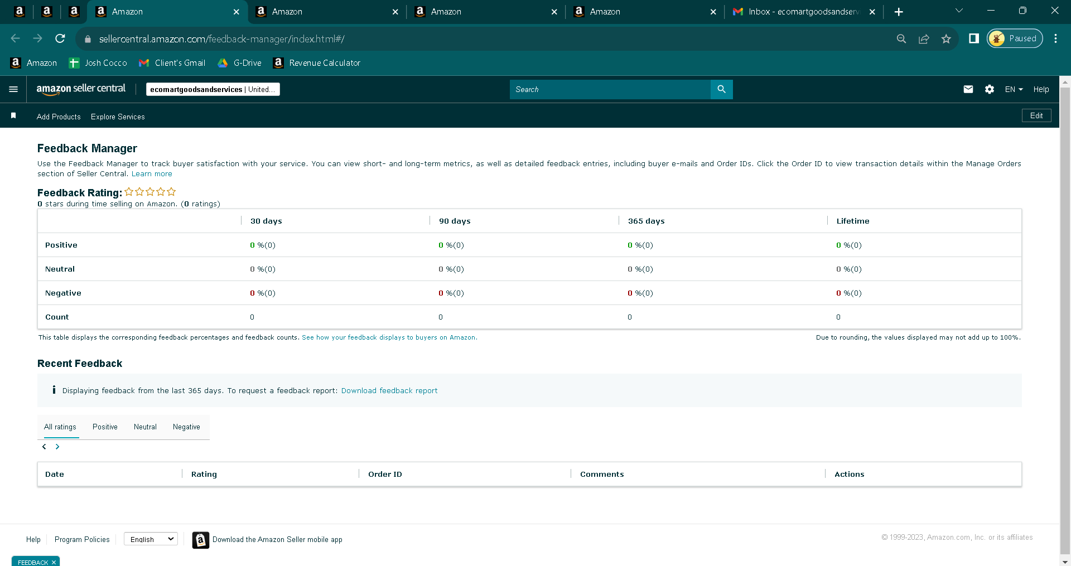The height and width of the screenshot is (566, 1071).
Task: Open the settings gear icon
Action: [990, 89]
